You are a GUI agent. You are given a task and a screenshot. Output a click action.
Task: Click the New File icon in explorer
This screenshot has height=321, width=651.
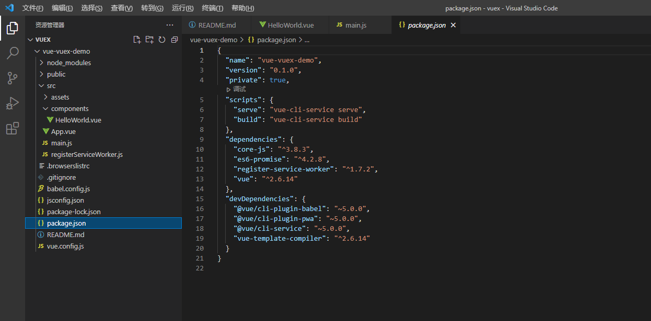(137, 40)
